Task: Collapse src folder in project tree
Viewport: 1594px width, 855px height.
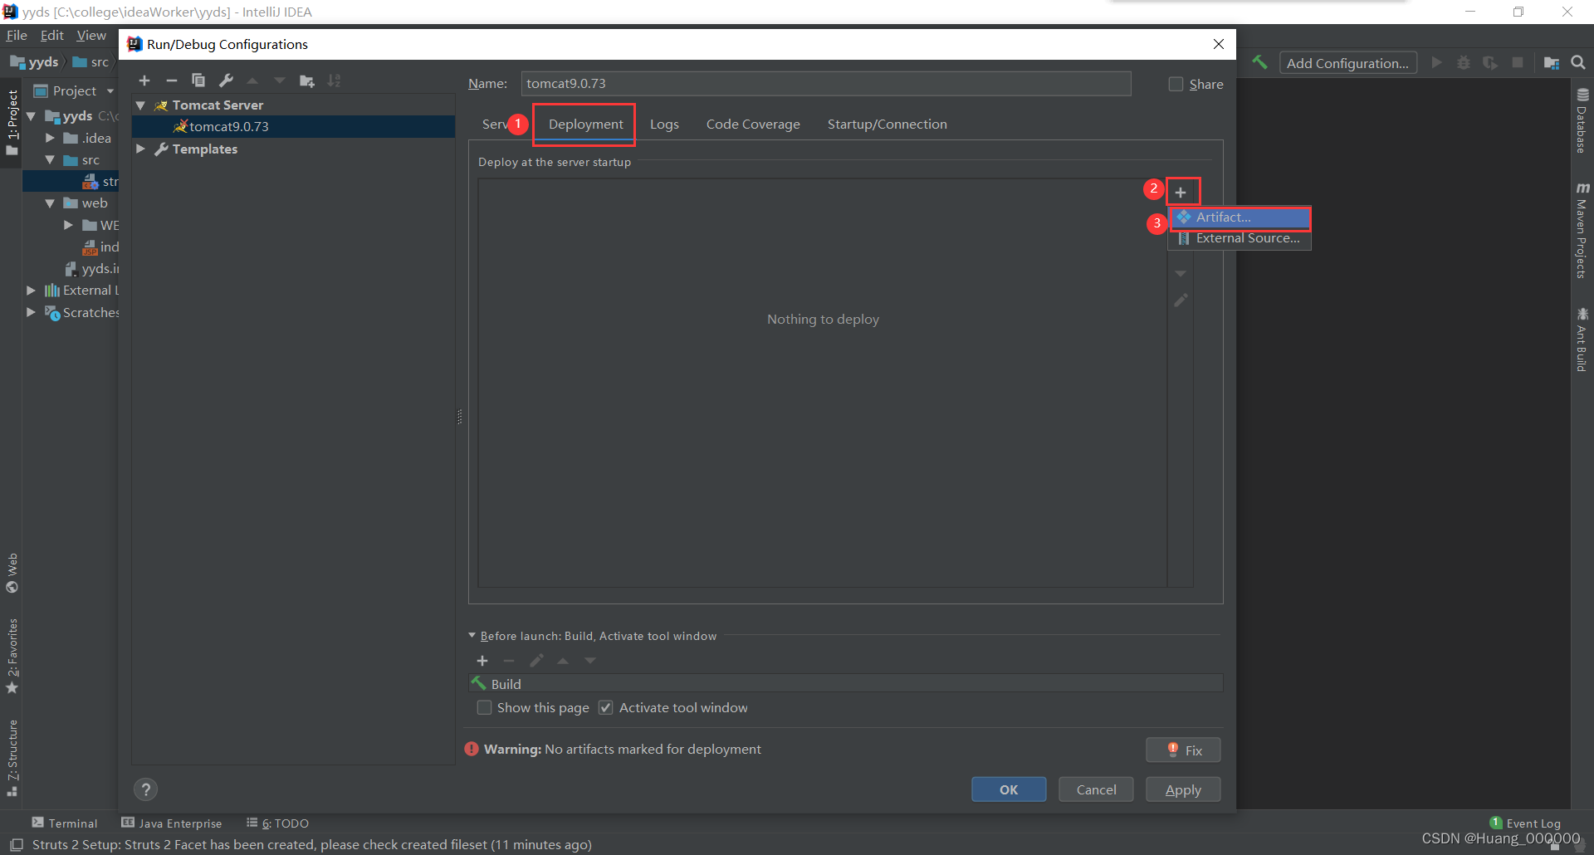Action: tap(50, 159)
